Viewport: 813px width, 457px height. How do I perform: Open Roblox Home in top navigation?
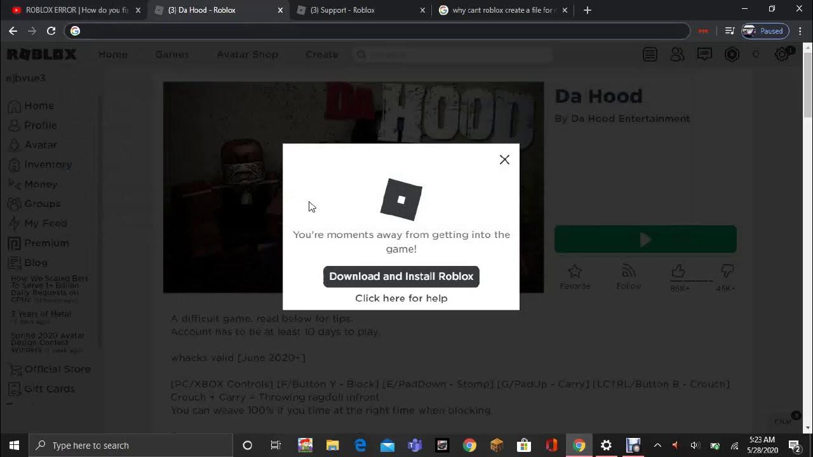click(113, 55)
